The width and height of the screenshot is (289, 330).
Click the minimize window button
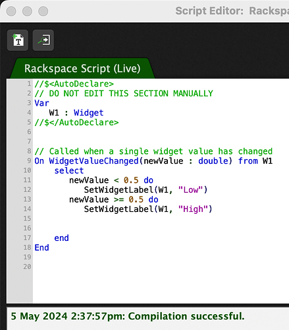coord(27,11)
